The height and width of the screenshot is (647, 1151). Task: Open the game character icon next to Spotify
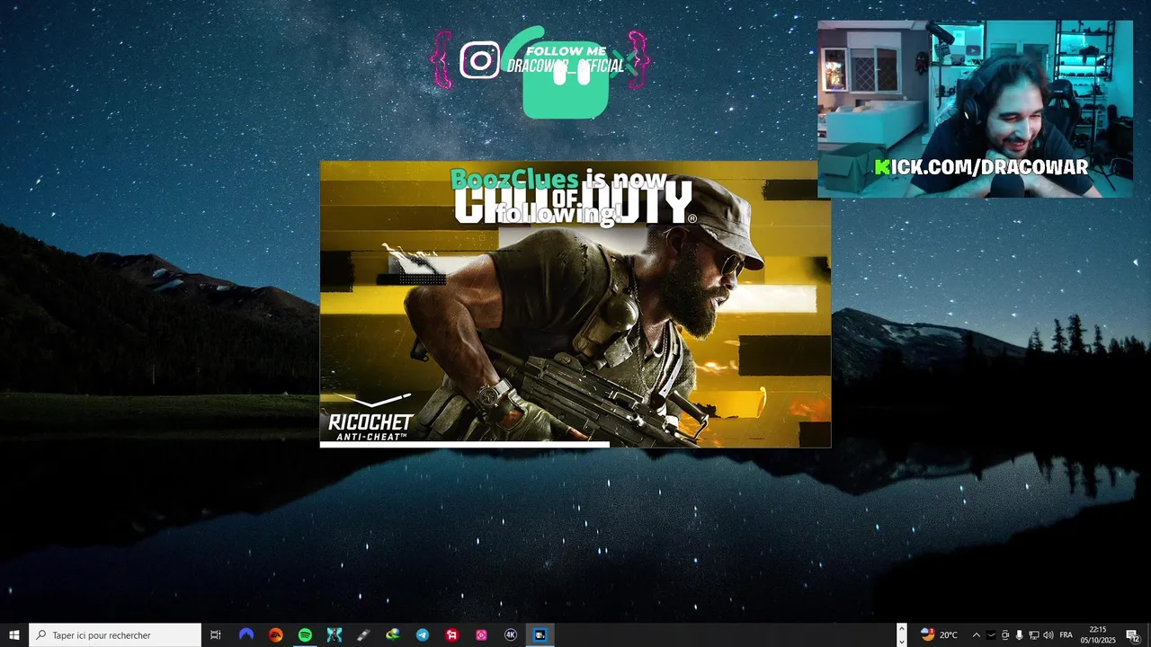pos(335,634)
